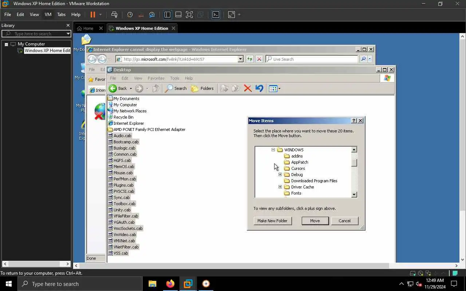Click the Copy To toolbar icon

click(236, 88)
